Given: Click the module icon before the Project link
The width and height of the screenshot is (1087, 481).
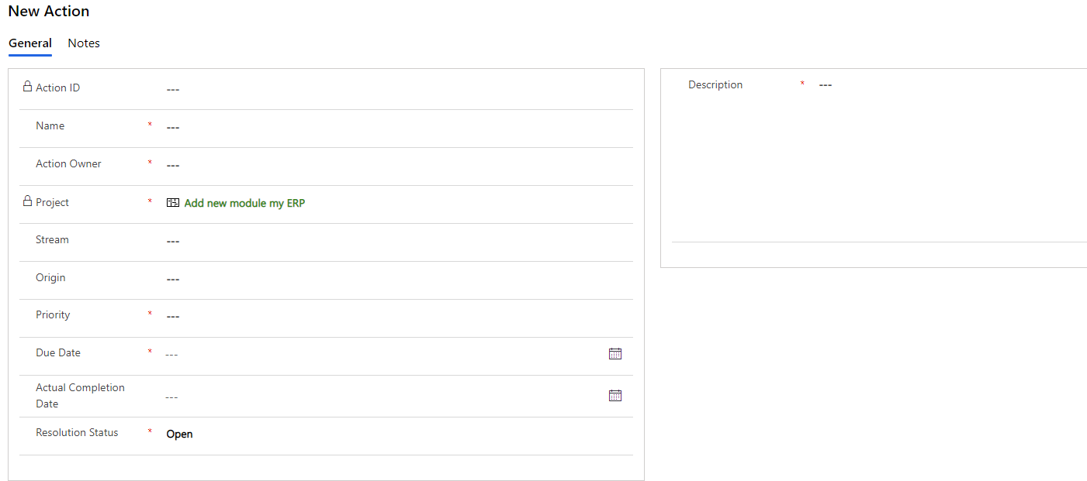Looking at the screenshot, I should pyautogui.click(x=172, y=202).
